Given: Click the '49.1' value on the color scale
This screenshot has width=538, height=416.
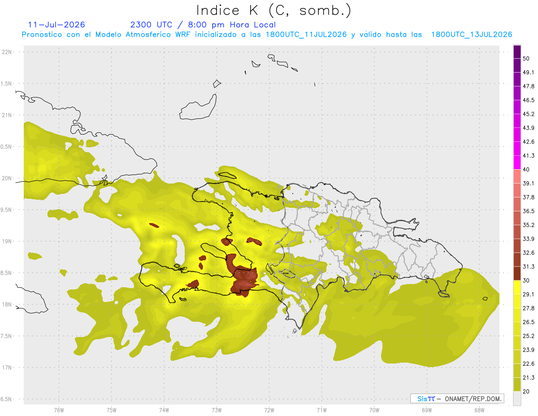Looking at the screenshot, I should [x=529, y=72].
